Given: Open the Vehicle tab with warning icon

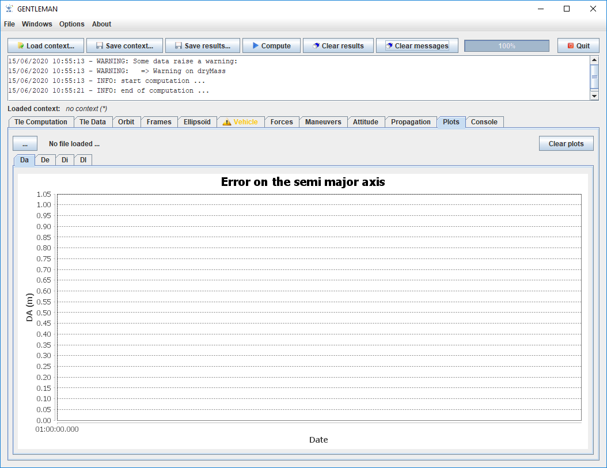Looking at the screenshot, I should coord(240,122).
